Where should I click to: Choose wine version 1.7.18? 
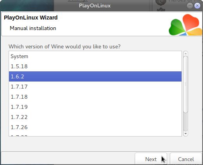pos(95,97)
